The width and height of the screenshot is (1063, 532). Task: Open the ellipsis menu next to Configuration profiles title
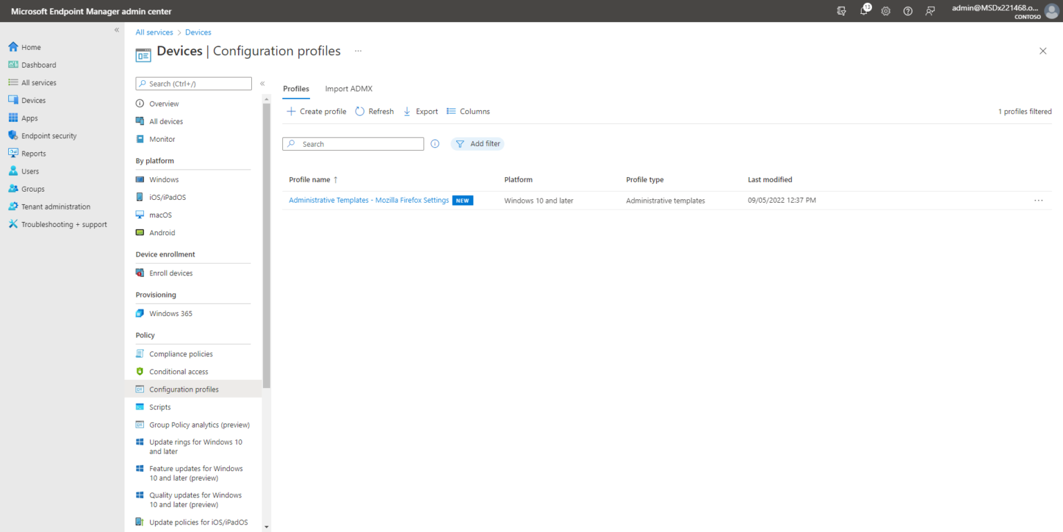[x=358, y=51]
